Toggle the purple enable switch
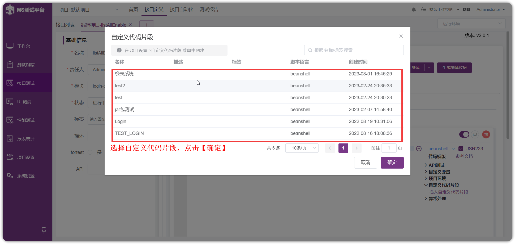This screenshot has height=244, width=515. coord(464,134)
